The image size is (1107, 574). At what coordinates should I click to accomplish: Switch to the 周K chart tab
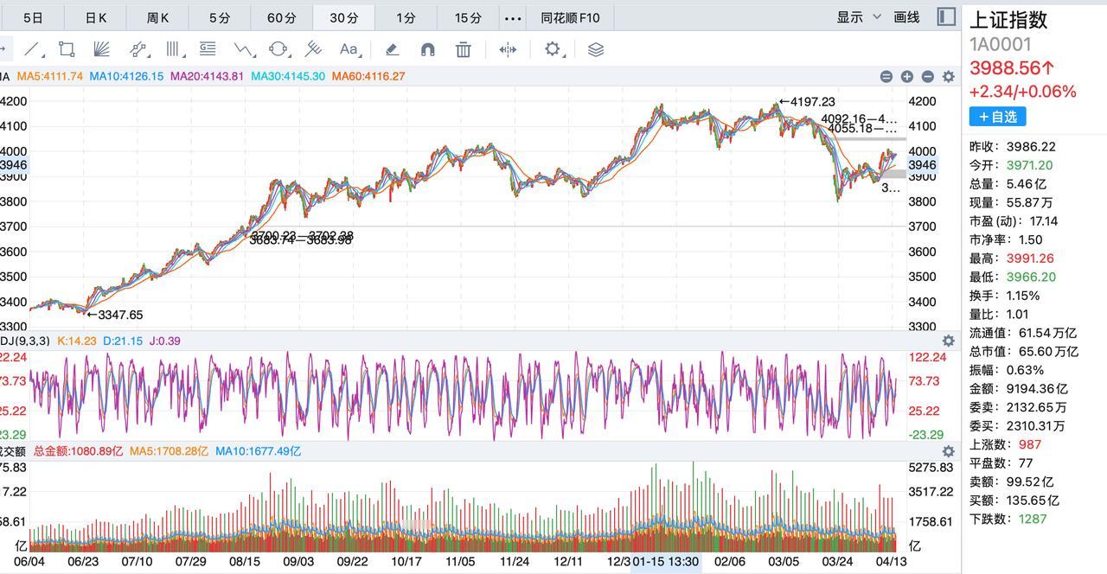(157, 17)
